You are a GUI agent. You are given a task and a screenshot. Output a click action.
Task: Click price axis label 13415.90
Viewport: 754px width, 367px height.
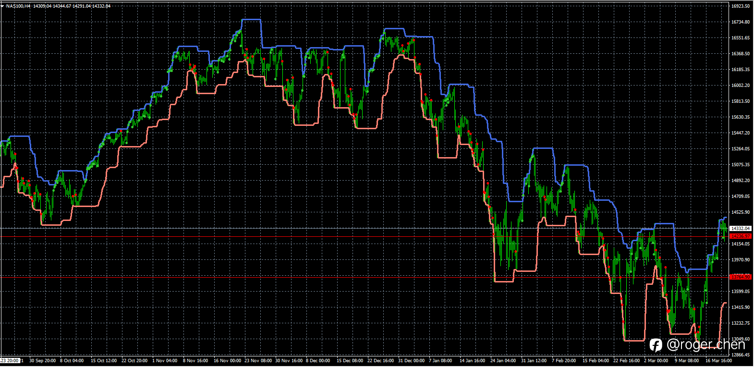point(741,307)
